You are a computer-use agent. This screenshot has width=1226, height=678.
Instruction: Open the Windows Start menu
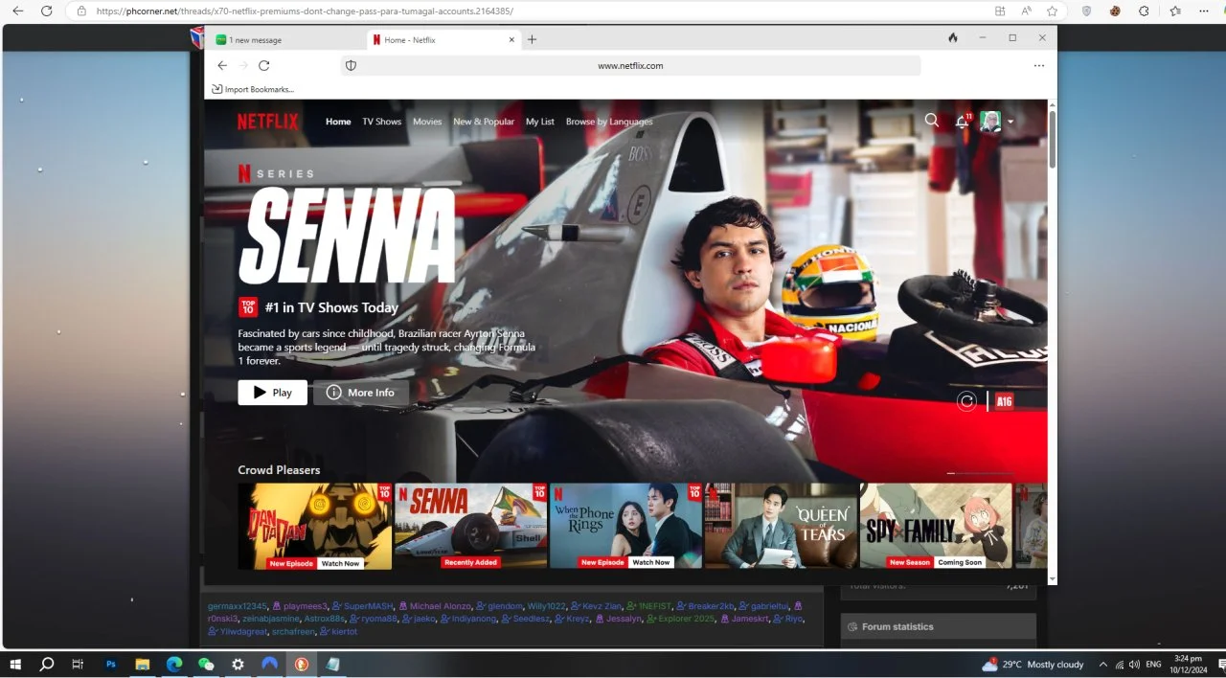pyautogui.click(x=15, y=664)
